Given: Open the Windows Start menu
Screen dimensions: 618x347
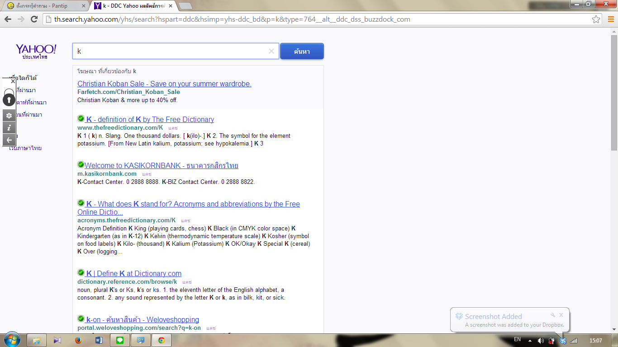Looking at the screenshot, I should (12, 340).
